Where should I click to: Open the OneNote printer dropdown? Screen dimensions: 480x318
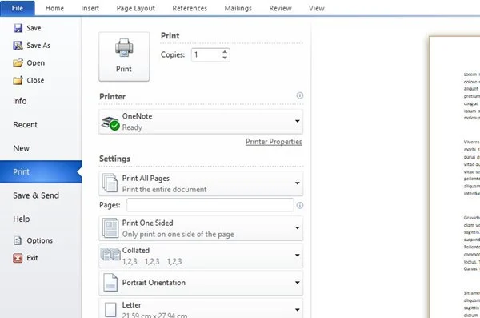(298, 121)
